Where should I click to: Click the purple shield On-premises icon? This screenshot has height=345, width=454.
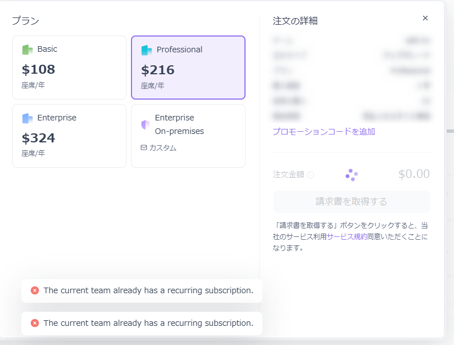(x=146, y=124)
